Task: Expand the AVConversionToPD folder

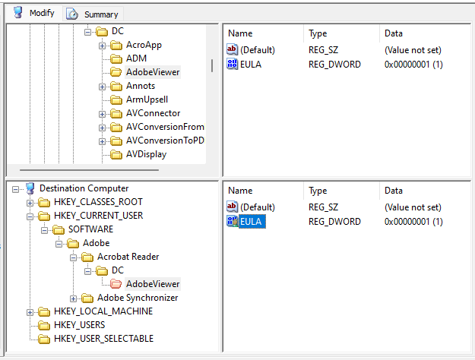Action: click(x=102, y=141)
